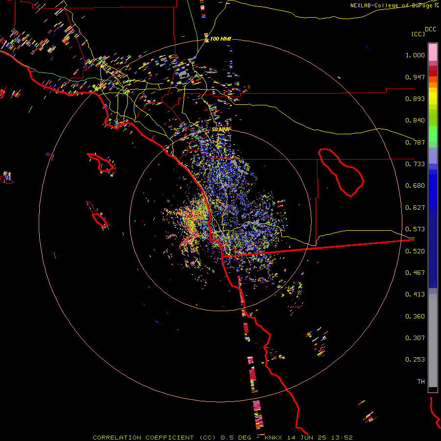Click the [CC] unit label

point(418,34)
